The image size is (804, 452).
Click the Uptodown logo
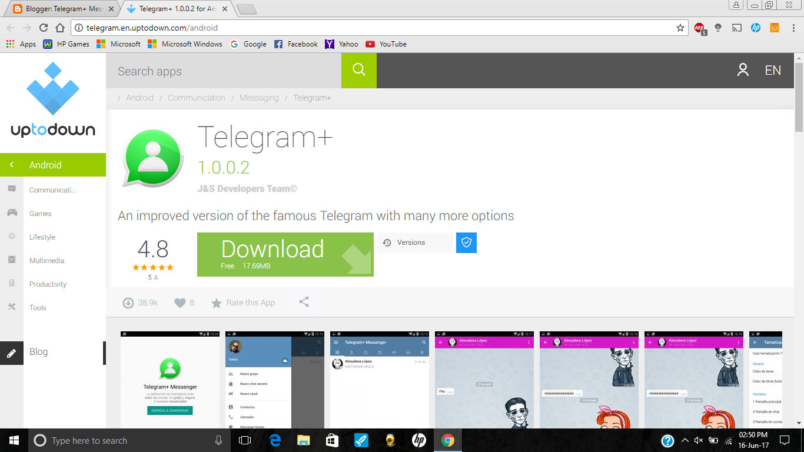coord(53,100)
